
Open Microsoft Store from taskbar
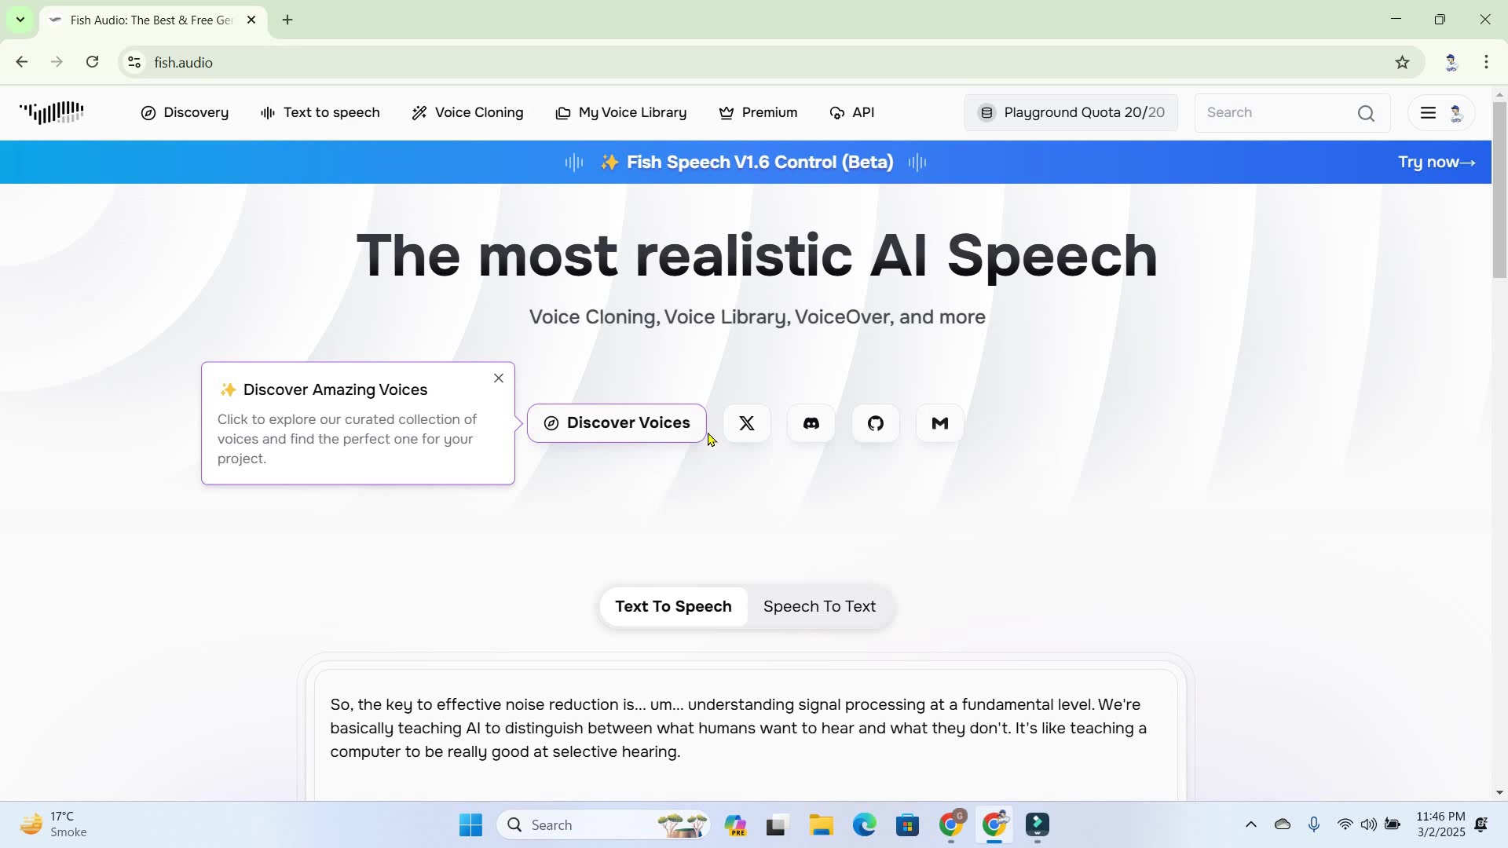[x=908, y=825]
